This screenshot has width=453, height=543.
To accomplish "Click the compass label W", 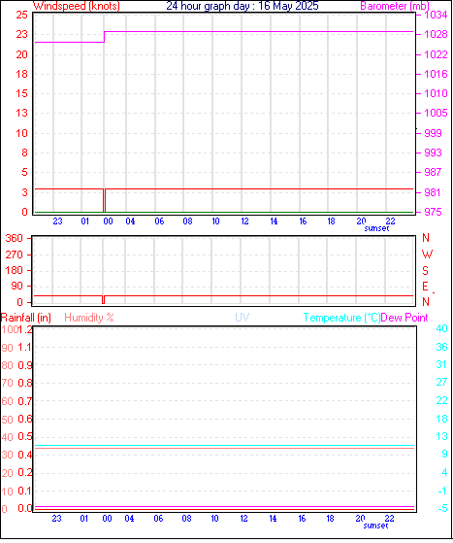I will pos(427,255).
